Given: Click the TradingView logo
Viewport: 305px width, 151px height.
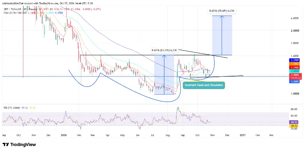Looking at the screenshot, I should pos(19,144).
